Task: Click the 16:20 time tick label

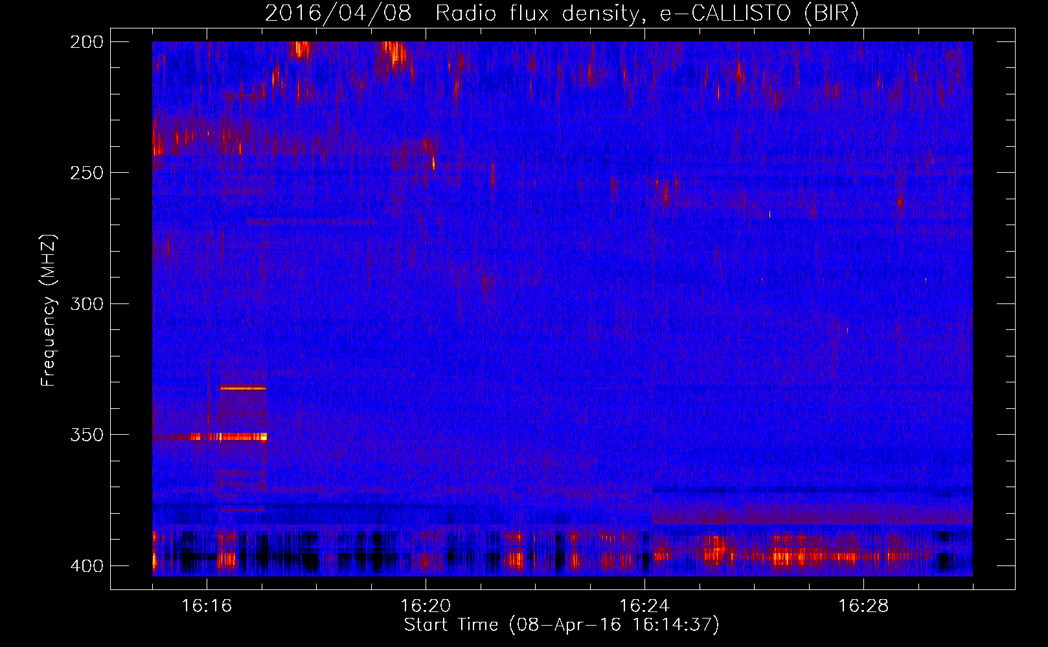Action: pyautogui.click(x=426, y=606)
